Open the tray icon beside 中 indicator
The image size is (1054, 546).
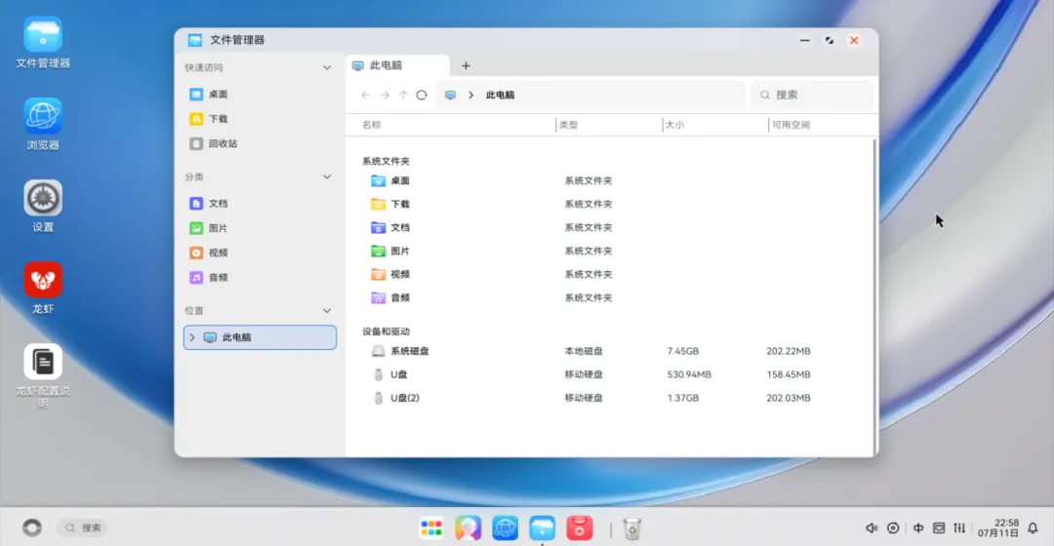coord(939,528)
